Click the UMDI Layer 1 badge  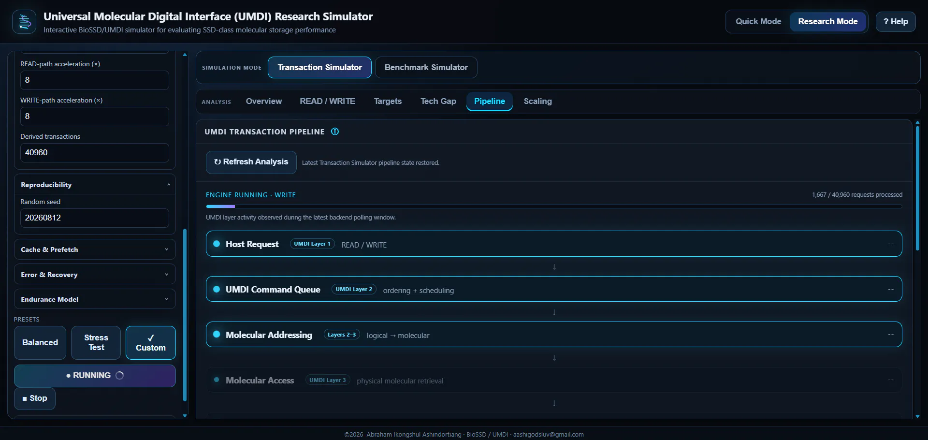(312, 244)
